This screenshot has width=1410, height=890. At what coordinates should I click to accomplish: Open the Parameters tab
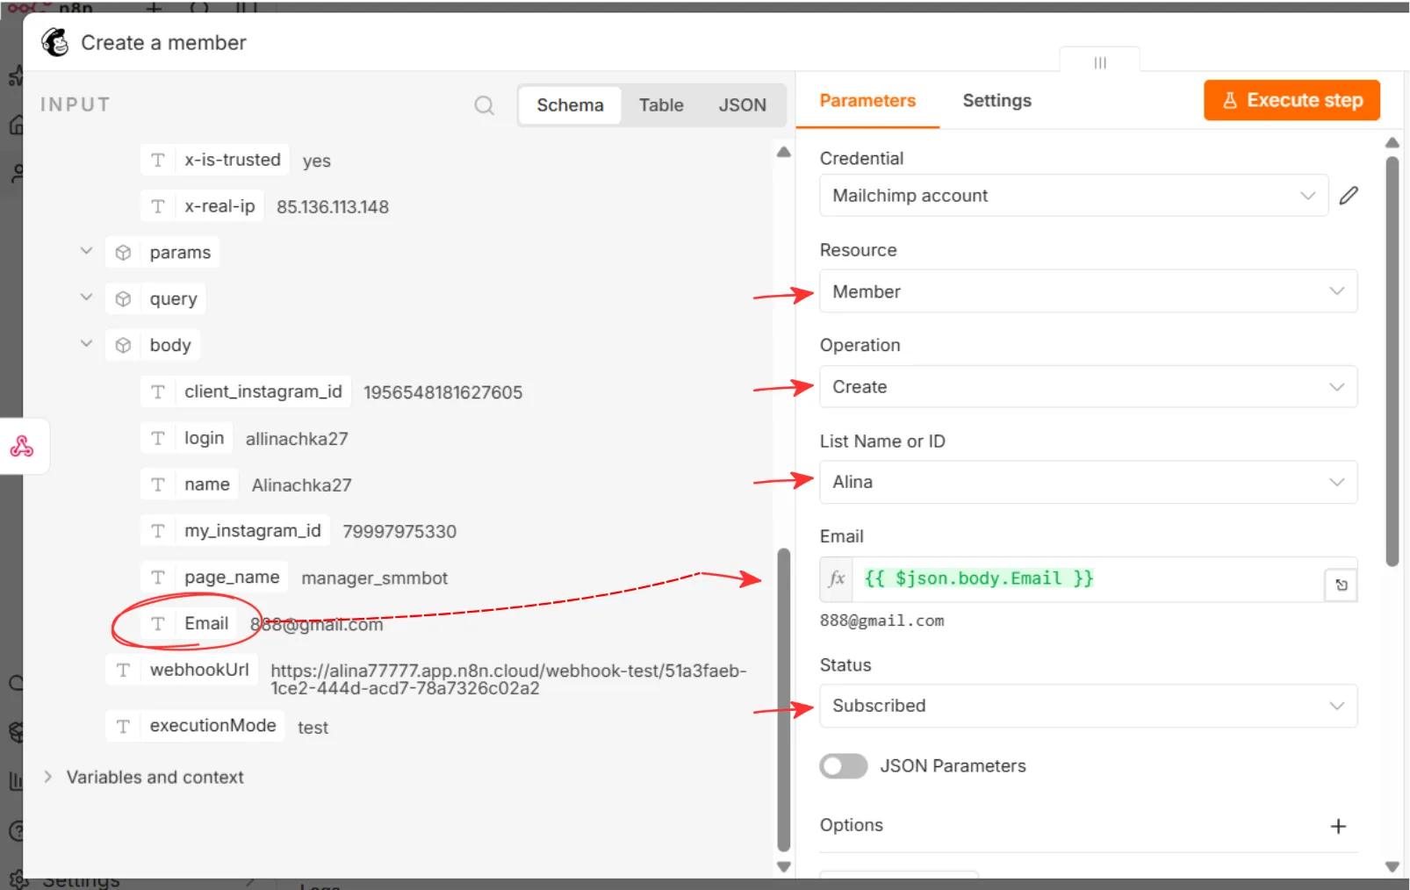(x=867, y=101)
